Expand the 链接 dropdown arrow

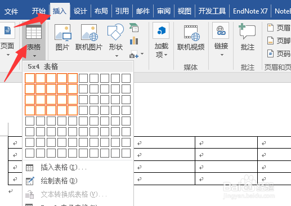coord(222,55)
